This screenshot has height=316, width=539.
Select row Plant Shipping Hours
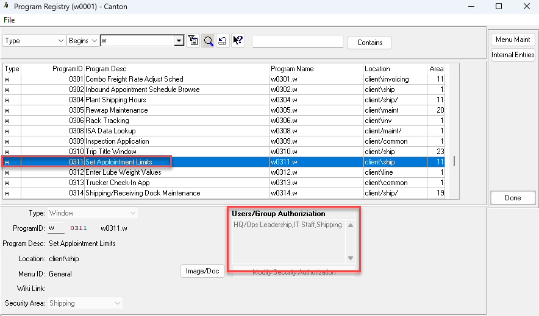click(224, 100)
